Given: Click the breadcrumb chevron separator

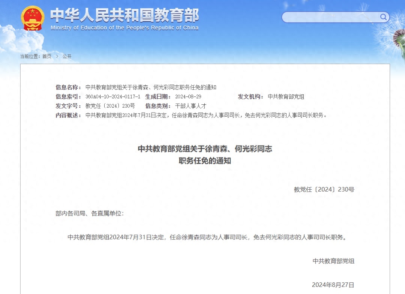Looking at the screenshot, I should 57,56.
